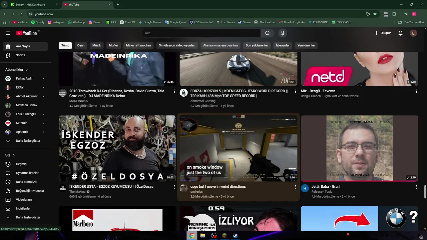Open Enis Kirazoglu subscription channel
427x240 pixels.
tap(25, 114)
